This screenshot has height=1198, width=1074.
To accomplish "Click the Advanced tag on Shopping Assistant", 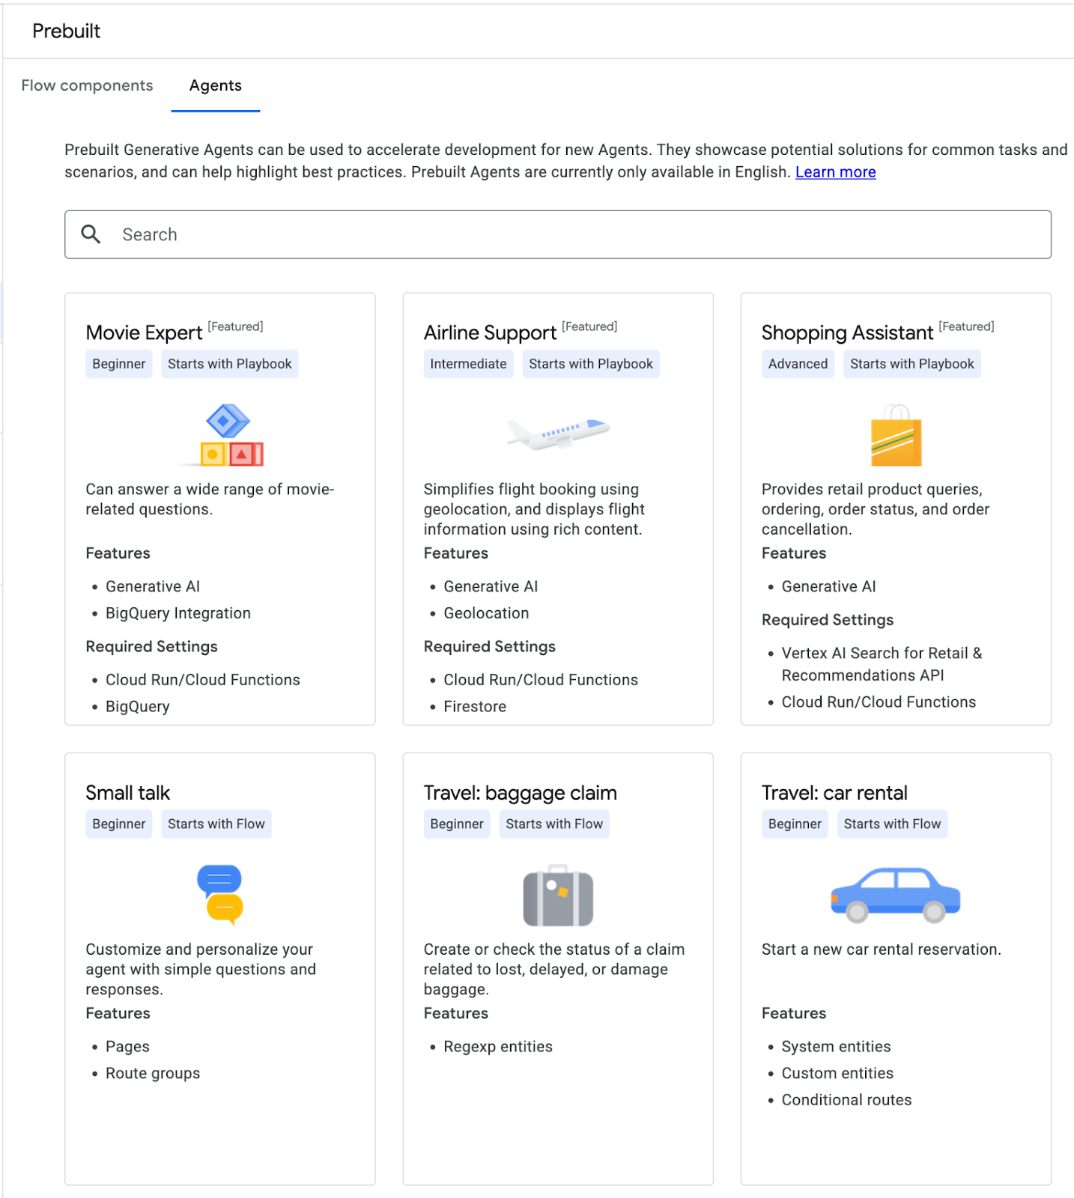I will 798,364.
